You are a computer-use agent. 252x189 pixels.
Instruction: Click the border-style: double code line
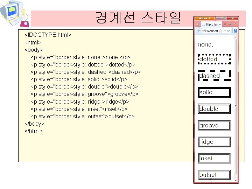(84, 87)
